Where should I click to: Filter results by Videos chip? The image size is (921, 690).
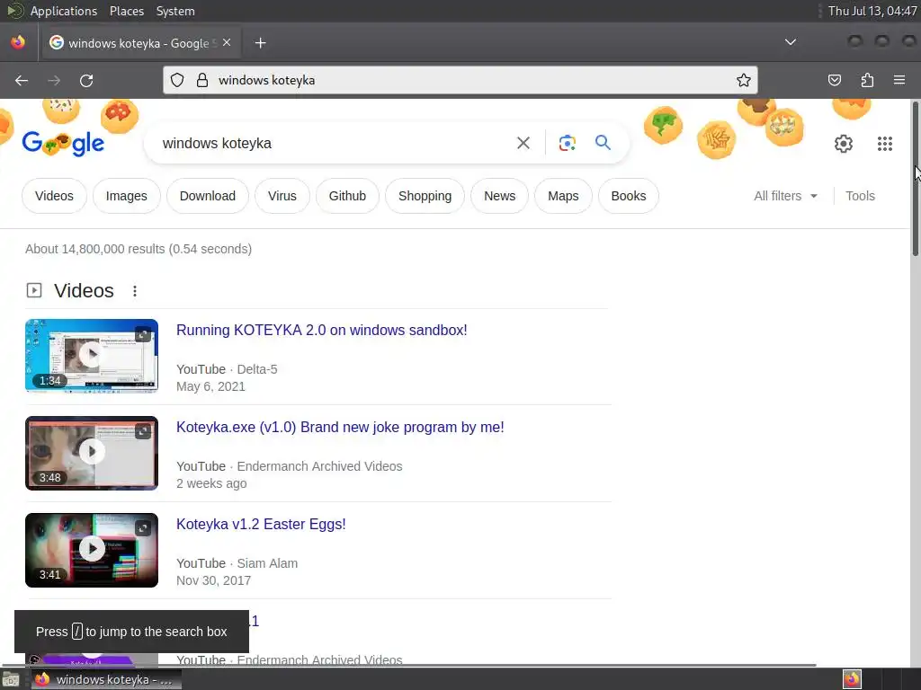[54, 196]
